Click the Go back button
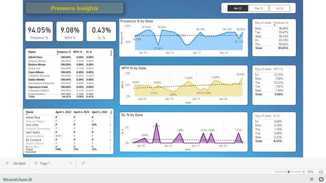The image size is (326, 183). [x=16, y=163]
